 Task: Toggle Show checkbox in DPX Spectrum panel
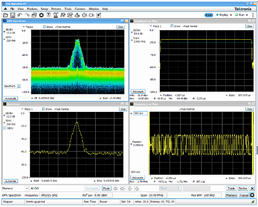pos(45,27)
